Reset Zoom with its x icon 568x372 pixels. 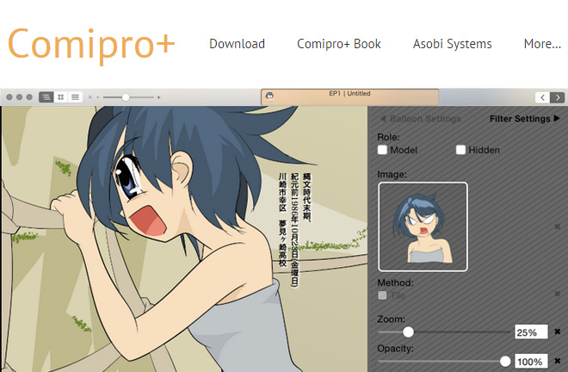coord(558,332)
